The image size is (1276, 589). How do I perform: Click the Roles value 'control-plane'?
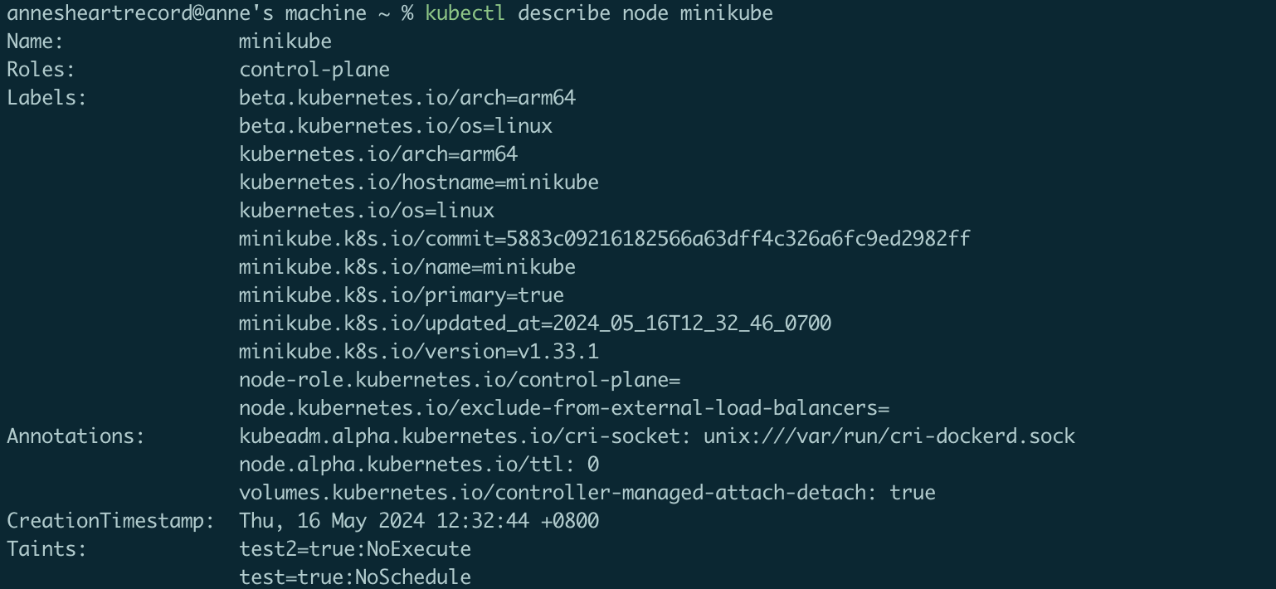(314, 70)
